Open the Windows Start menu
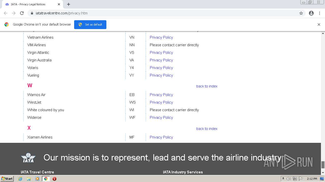 7,179
